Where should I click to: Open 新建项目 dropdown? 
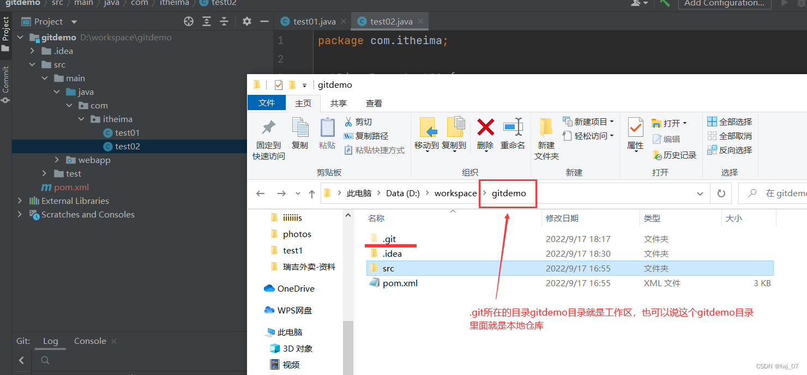(588, 122)
